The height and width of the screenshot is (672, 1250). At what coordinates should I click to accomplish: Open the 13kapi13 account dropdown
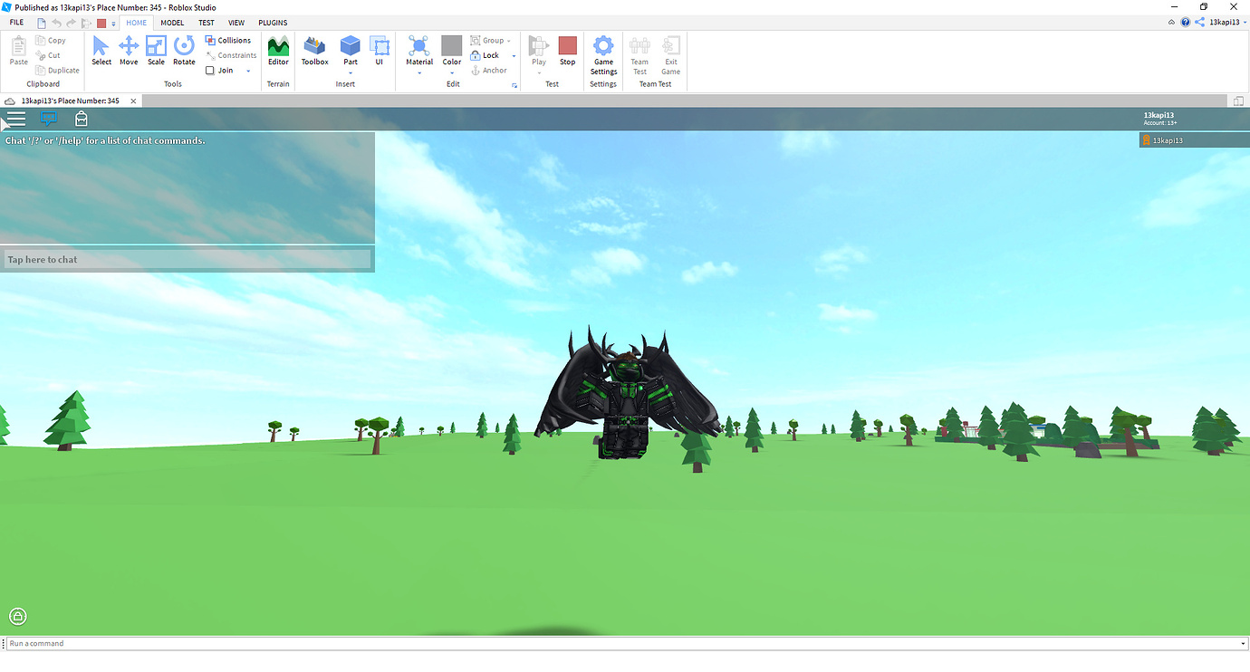[1226, 22]
